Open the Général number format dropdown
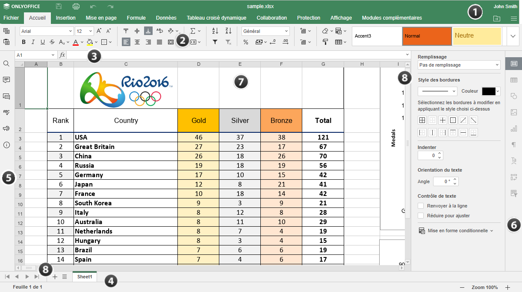Screen dimensions: 522x292 286,31
